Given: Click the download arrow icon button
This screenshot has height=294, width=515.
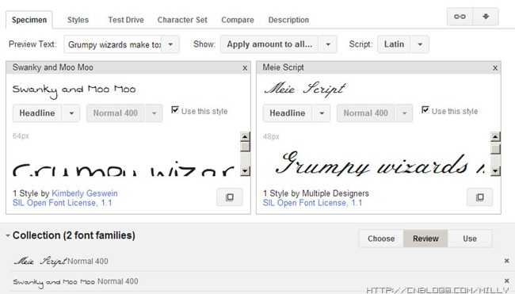Looking at the screenshot, I should (486, 17).
